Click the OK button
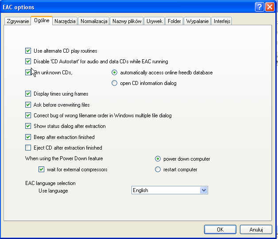Image resolution: width=278 pixels, height=239 pixels. coord(220,230)
